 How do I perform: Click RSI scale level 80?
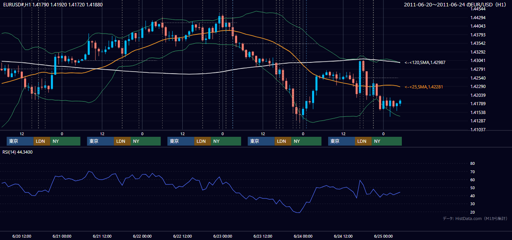pos(472,164)
